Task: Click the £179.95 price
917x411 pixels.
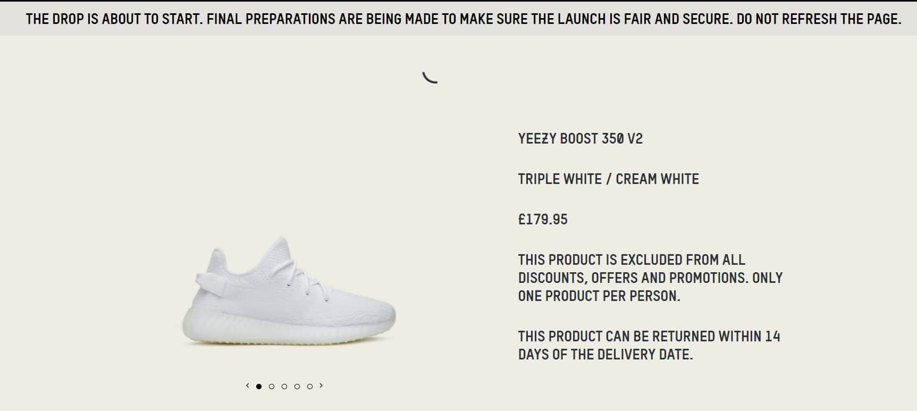Action: pyautogui.click(x=543, y=220)
